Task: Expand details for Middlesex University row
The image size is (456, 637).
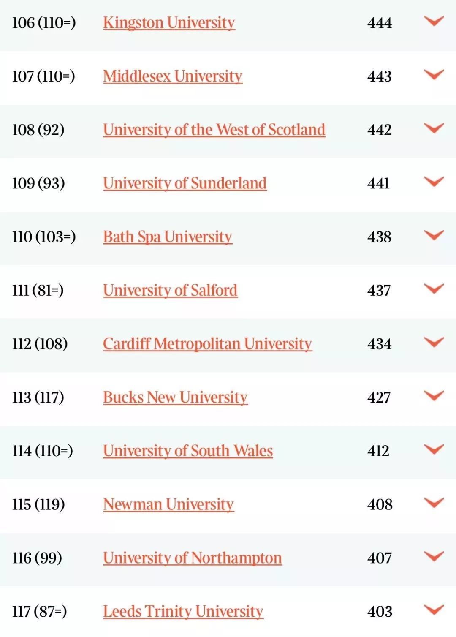Action: 434,74
